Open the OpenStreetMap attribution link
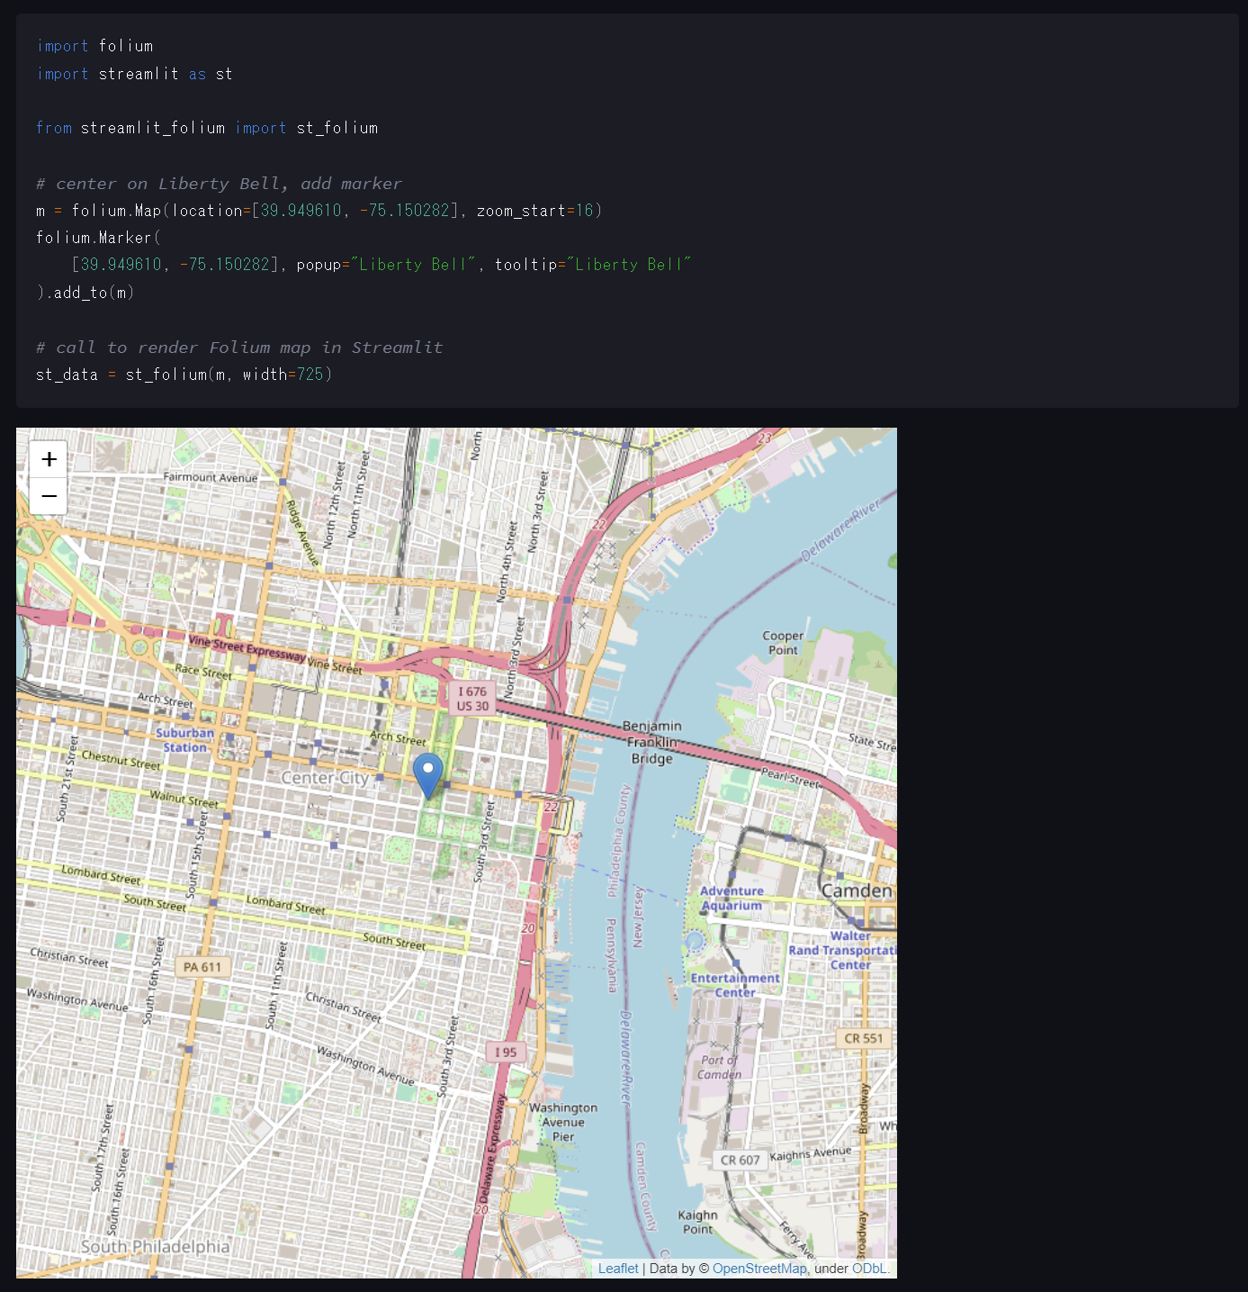 [x=759, y=1269]
